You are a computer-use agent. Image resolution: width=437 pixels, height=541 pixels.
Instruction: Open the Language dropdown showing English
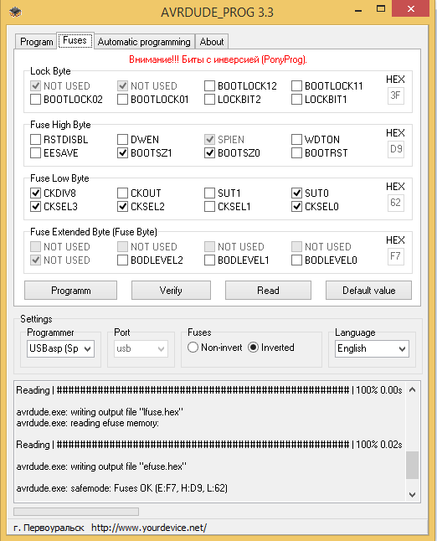(372, 349)
